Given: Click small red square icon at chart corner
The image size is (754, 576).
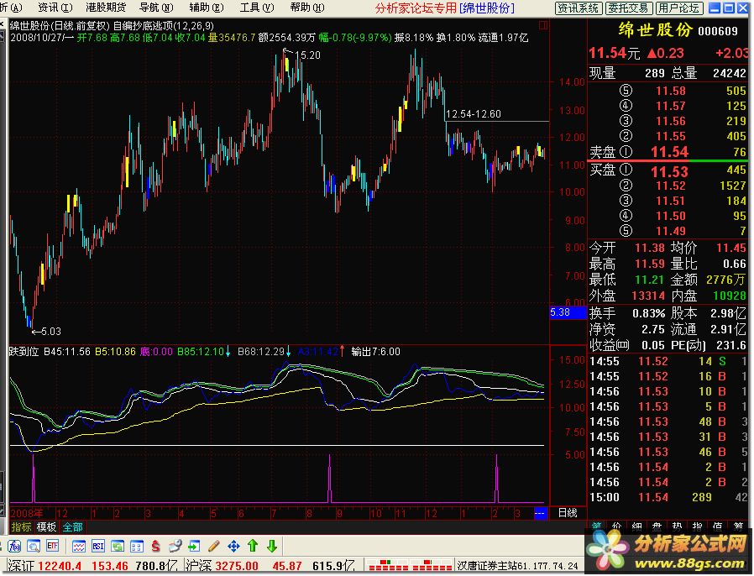Looking at the screenshot, I should (543, 25).
